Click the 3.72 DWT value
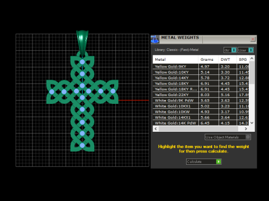Image resolution: width=269 pixels, height=201 pixels. pos(225,78)
